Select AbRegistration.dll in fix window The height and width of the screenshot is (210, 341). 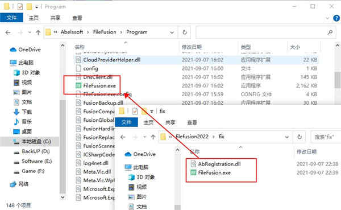click(x=219, y=164)
